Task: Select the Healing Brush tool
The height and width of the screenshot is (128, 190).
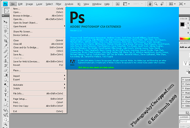Action: pyautogui.click(x=5, y=51)
